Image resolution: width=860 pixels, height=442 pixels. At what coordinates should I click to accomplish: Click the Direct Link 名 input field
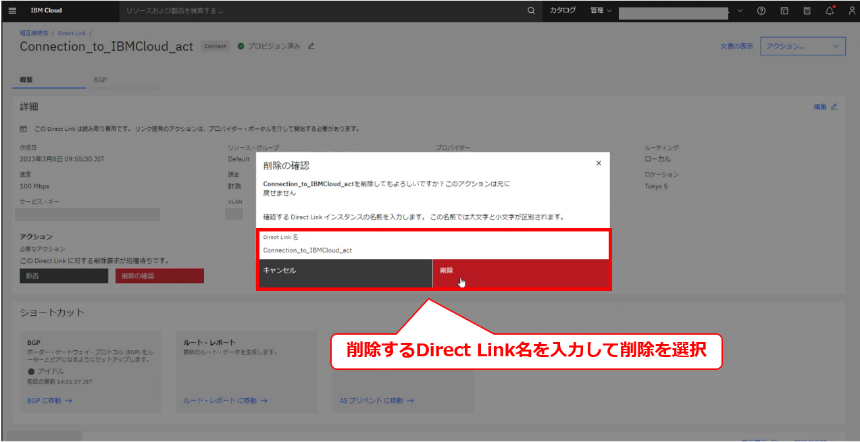tap(434, 250)
